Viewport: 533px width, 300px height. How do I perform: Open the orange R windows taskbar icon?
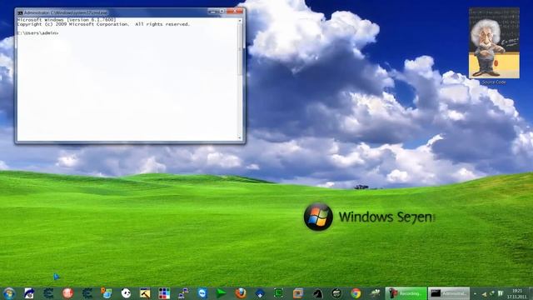107,293
